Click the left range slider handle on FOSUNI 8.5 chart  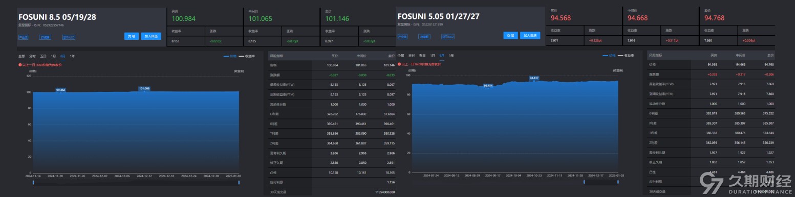(34, 182)
